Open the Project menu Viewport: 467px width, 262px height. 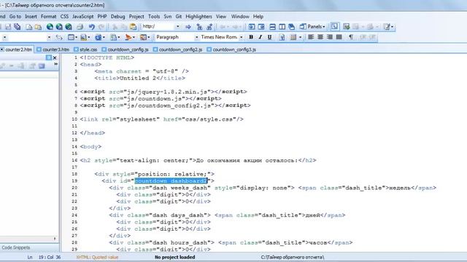[136, 17]
